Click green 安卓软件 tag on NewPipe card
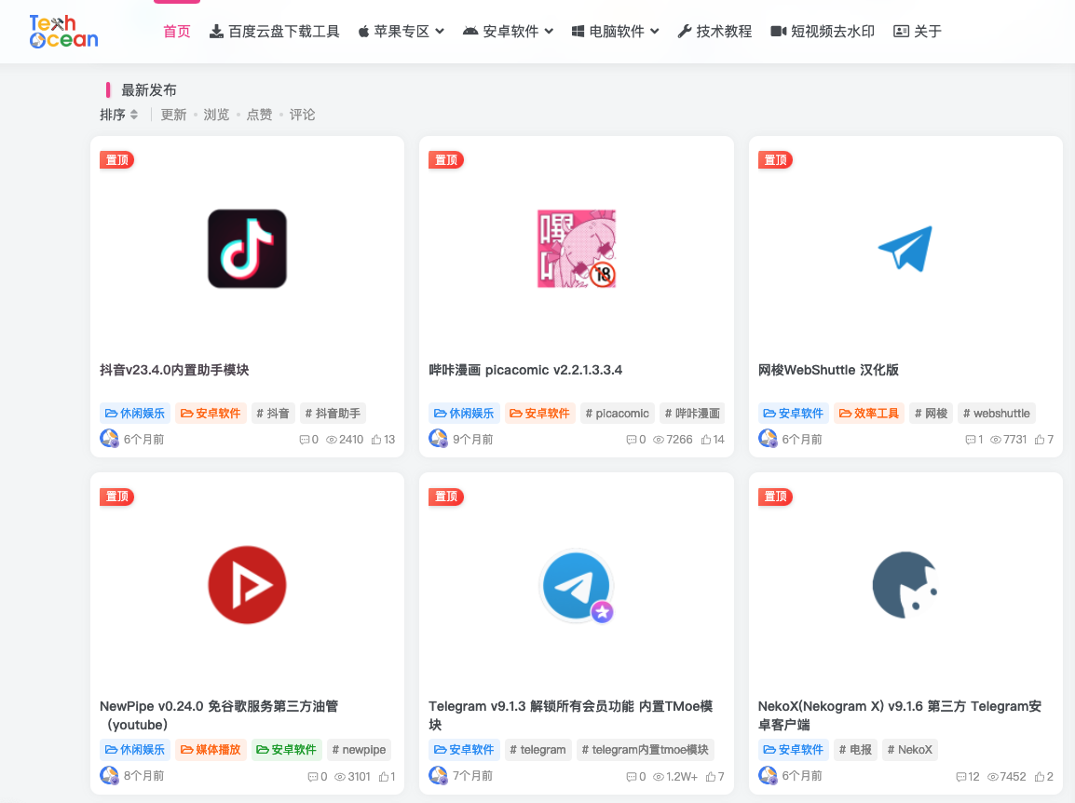Image resolution: width=1075 pixels, height=803 pixels. tap(286, 750)
